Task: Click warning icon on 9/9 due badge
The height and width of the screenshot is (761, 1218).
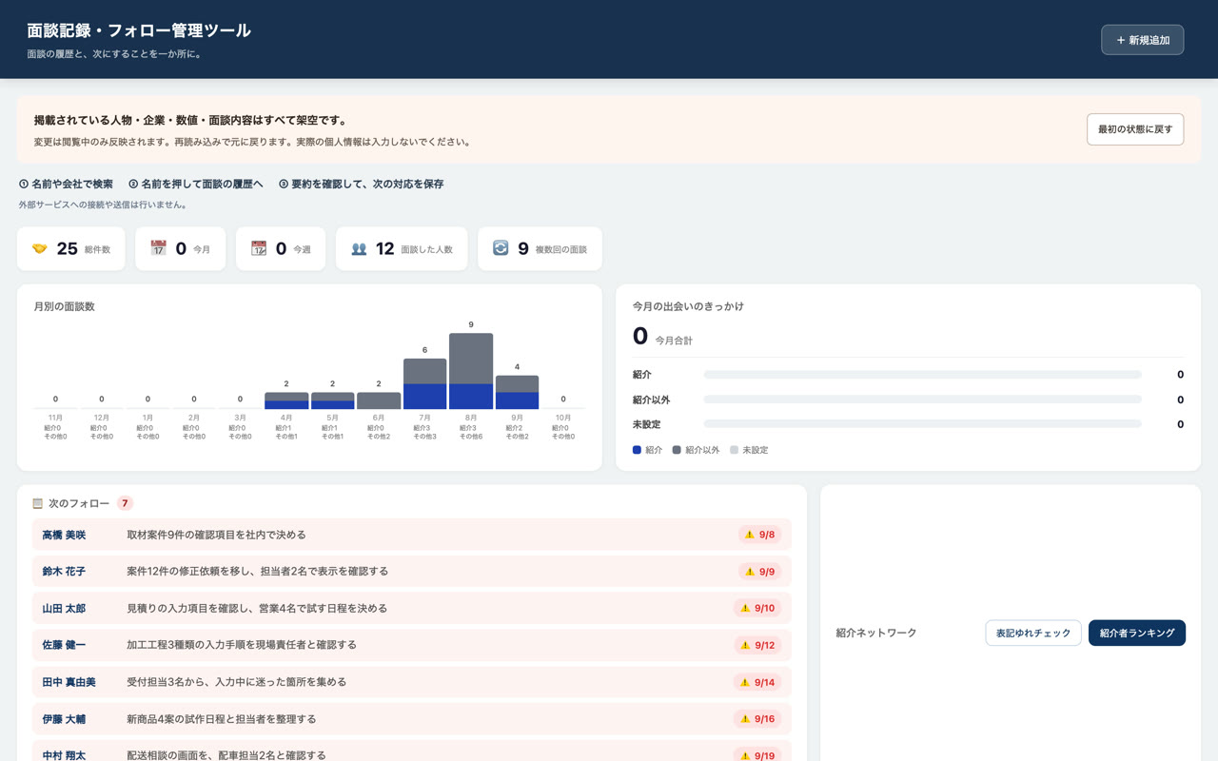Action: coord(749,572)
